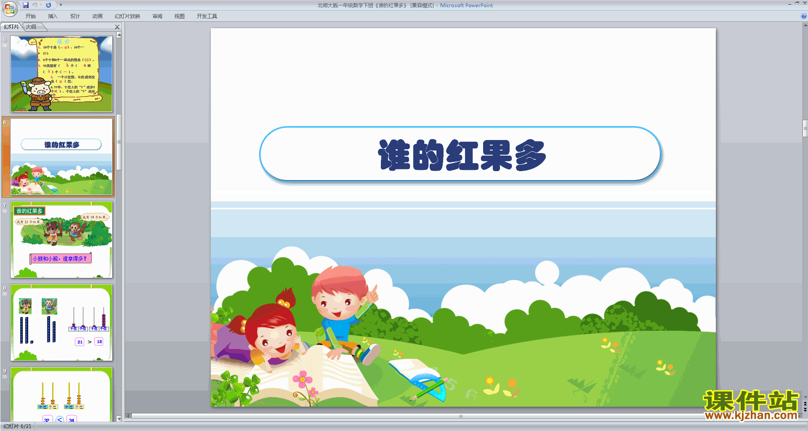Open the round Office button menu
Viewport: 808px width, 431px height.
pos(9,8)
